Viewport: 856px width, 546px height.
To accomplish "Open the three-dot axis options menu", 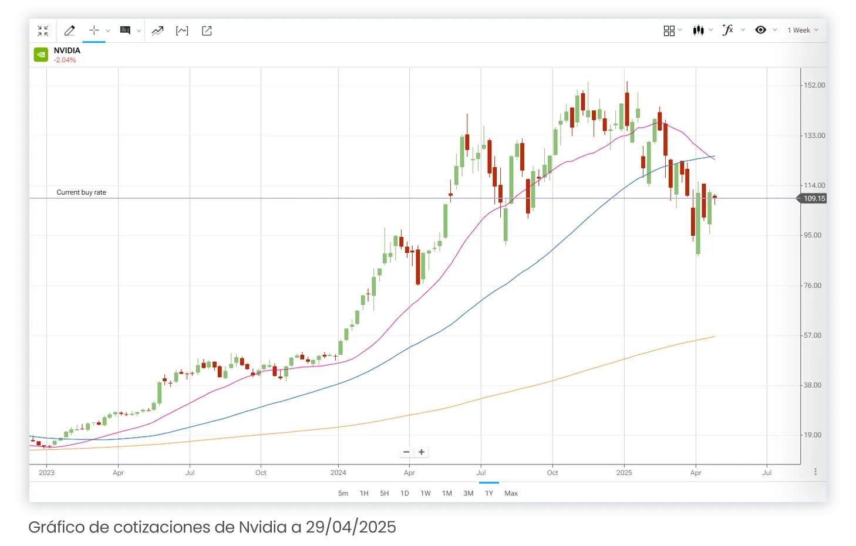I will 815,472.
